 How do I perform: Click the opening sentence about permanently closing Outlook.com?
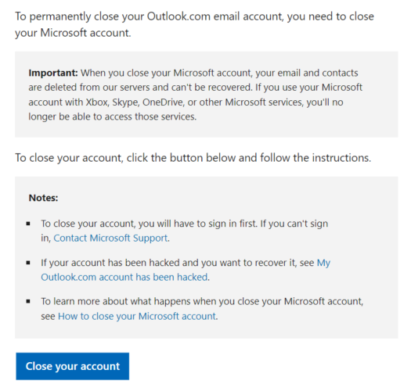(194, 24)
